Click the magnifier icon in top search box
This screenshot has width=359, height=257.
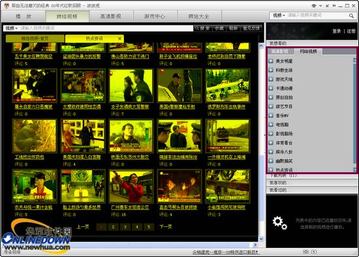[351, 16]
